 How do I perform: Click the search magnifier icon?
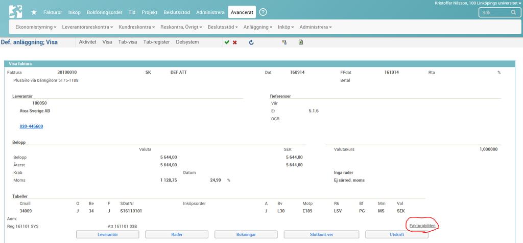tap(513, 12)
